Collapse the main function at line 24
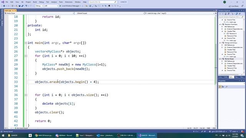Image resolution: width=246 pixels, height=138 pixels. [26, 43]
